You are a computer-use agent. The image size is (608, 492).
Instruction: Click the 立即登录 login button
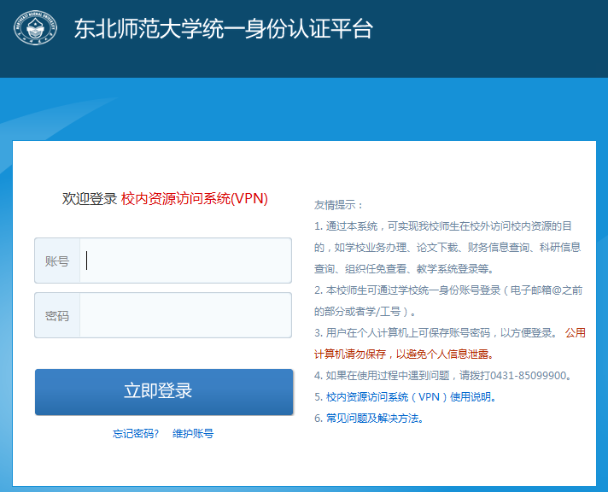[164, 392]
